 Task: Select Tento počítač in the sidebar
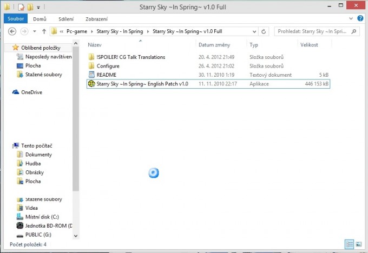(x=37, y=146)
